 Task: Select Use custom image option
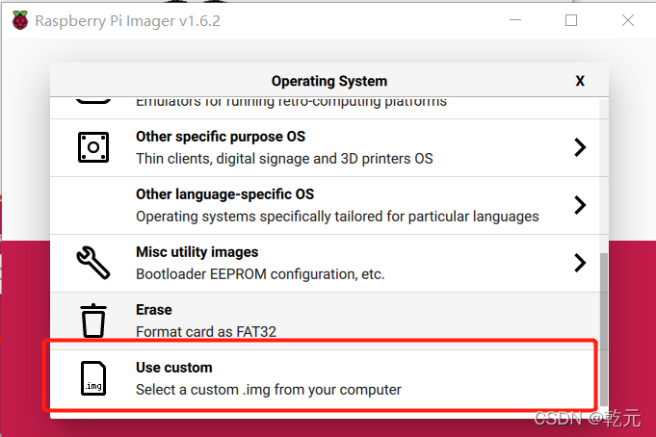[x=325, y=378]
